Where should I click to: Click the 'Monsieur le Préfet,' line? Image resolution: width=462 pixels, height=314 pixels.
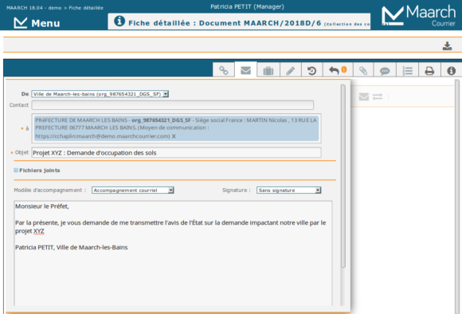[x=42, y=206]
